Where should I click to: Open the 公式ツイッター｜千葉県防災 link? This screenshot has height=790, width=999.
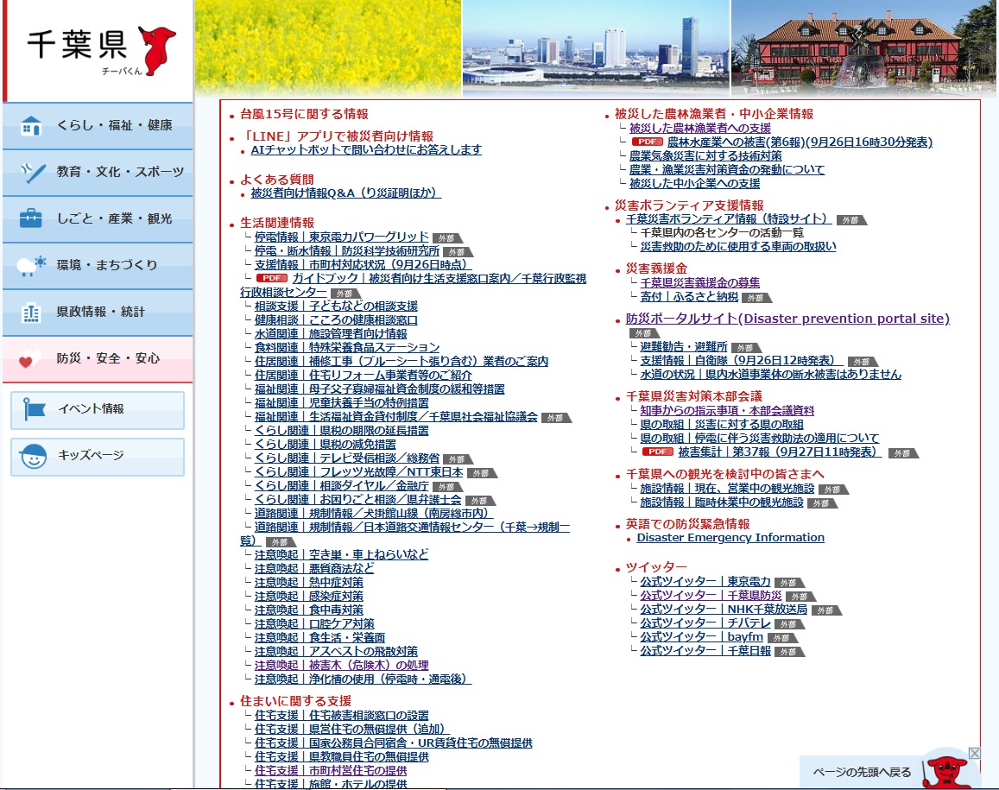(x=711, y=596)
